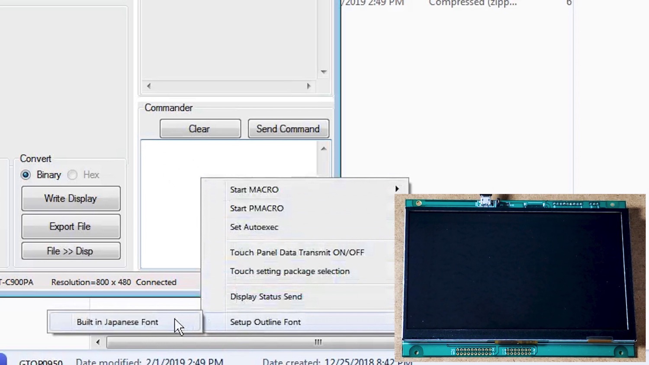Choose Start PMACRO from context menu
Image resolution: width=649 pixels, height=365 pixels.
(x=257, y=208)
